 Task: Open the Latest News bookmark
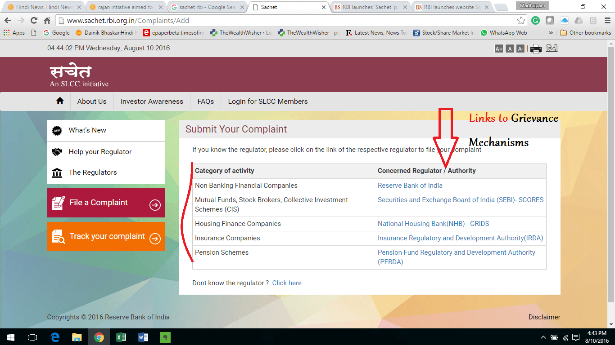coord(376,33)
